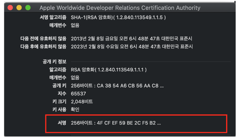Click the '공개 키' label
Image resolution: width=244 pixels, height=140 pixels.
tap(59, 86)
